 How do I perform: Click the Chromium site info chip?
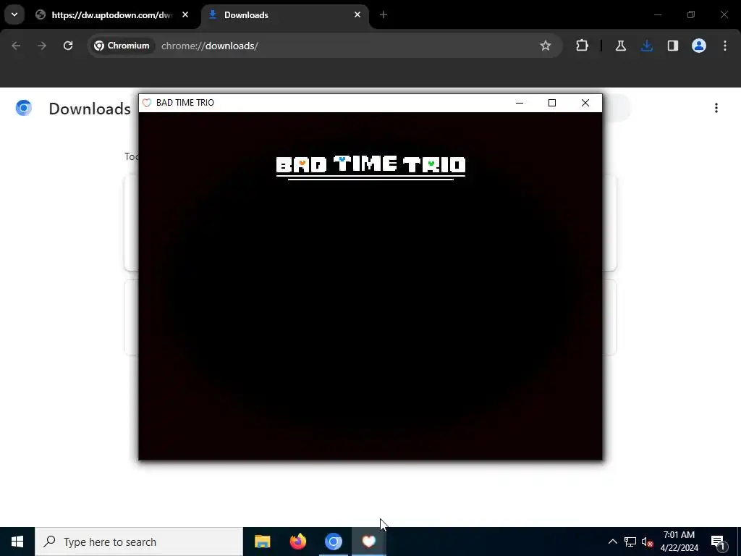(122, 46)
